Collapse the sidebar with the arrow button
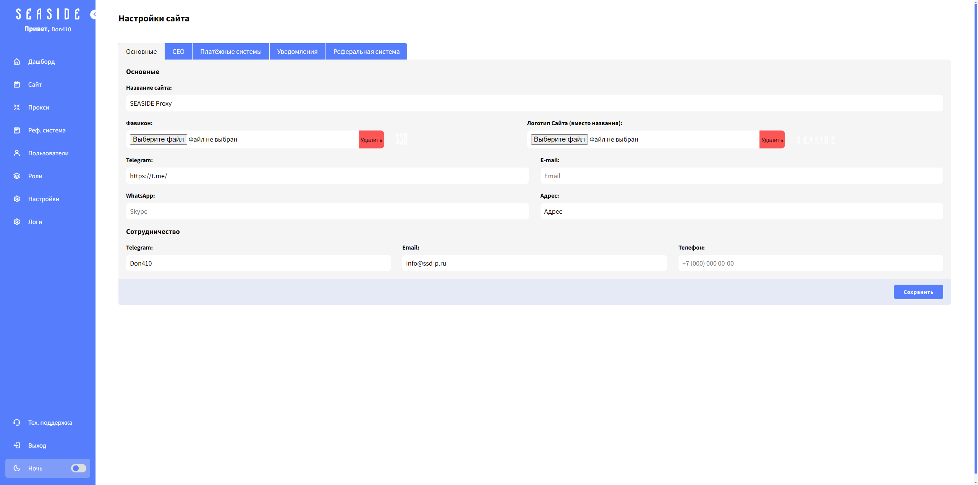Image resolution: width=978 pixels, height=485 pixels. [x=93, y=15]
